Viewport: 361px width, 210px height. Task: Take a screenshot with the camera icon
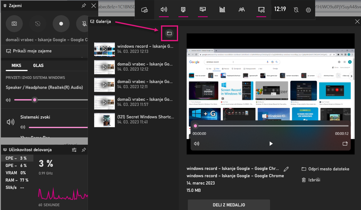[x=14, y=23]
